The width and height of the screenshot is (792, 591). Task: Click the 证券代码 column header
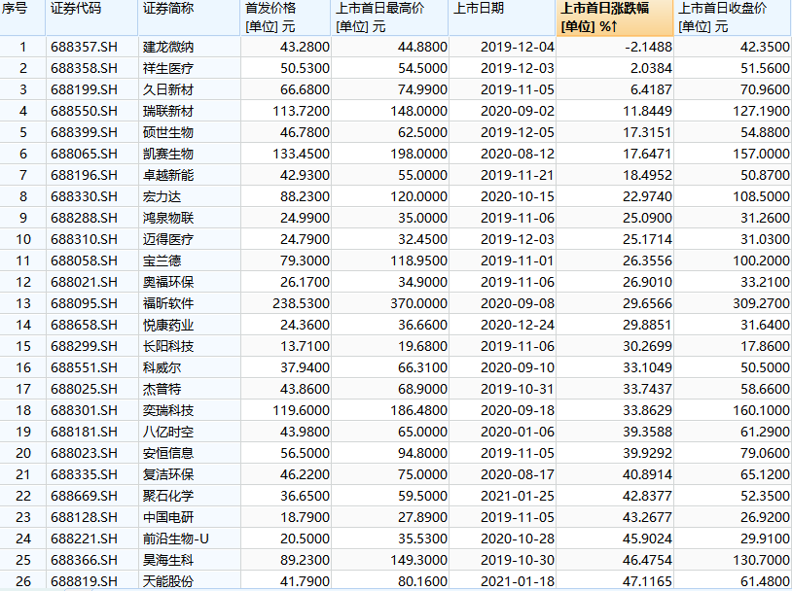point(91,17)
